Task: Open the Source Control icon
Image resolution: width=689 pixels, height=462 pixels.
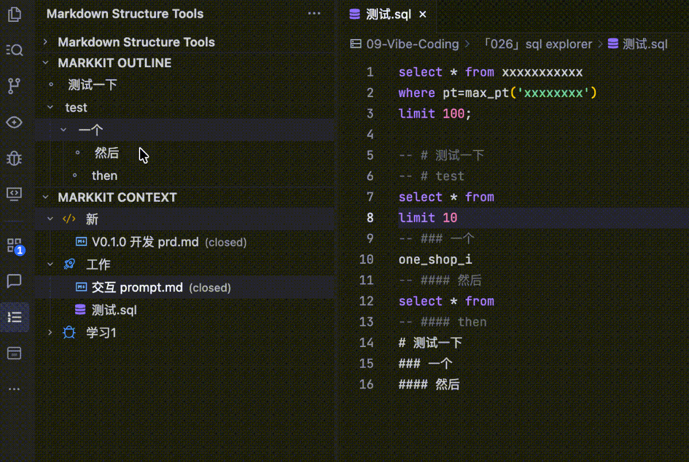Action: [x=14, y=86]
